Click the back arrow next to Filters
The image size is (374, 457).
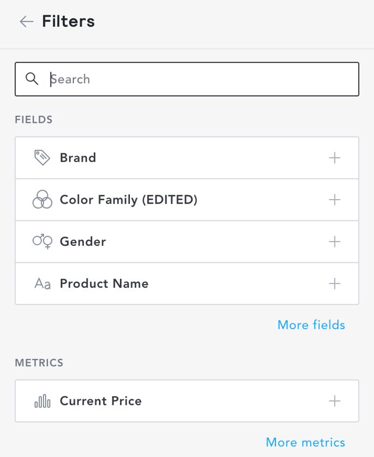[27, 22]
